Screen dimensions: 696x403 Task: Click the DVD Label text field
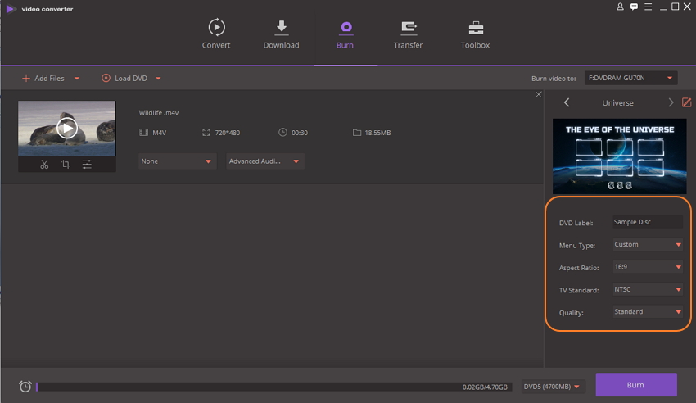pyautogui.click(x=647, y=222)
